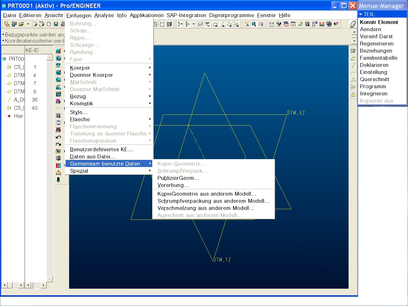Select KopieGeometrie aus anderem Modell...

[213, 194]
